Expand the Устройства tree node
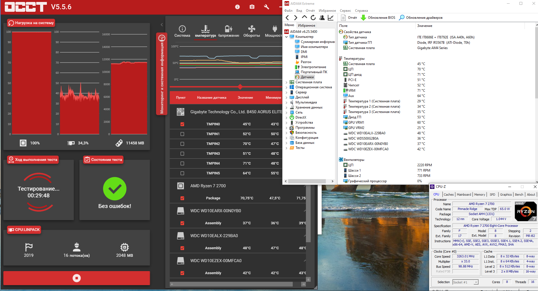Screen dimensions: 538x291 click(x=286, y=123)
